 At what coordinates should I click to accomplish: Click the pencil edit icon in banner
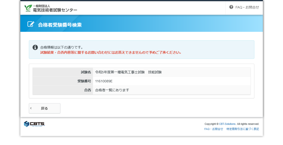[31, 24]
